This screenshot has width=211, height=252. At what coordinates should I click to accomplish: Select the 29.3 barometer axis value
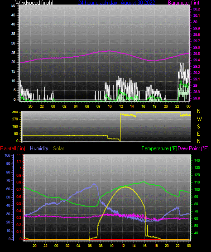tap(197, 67)
